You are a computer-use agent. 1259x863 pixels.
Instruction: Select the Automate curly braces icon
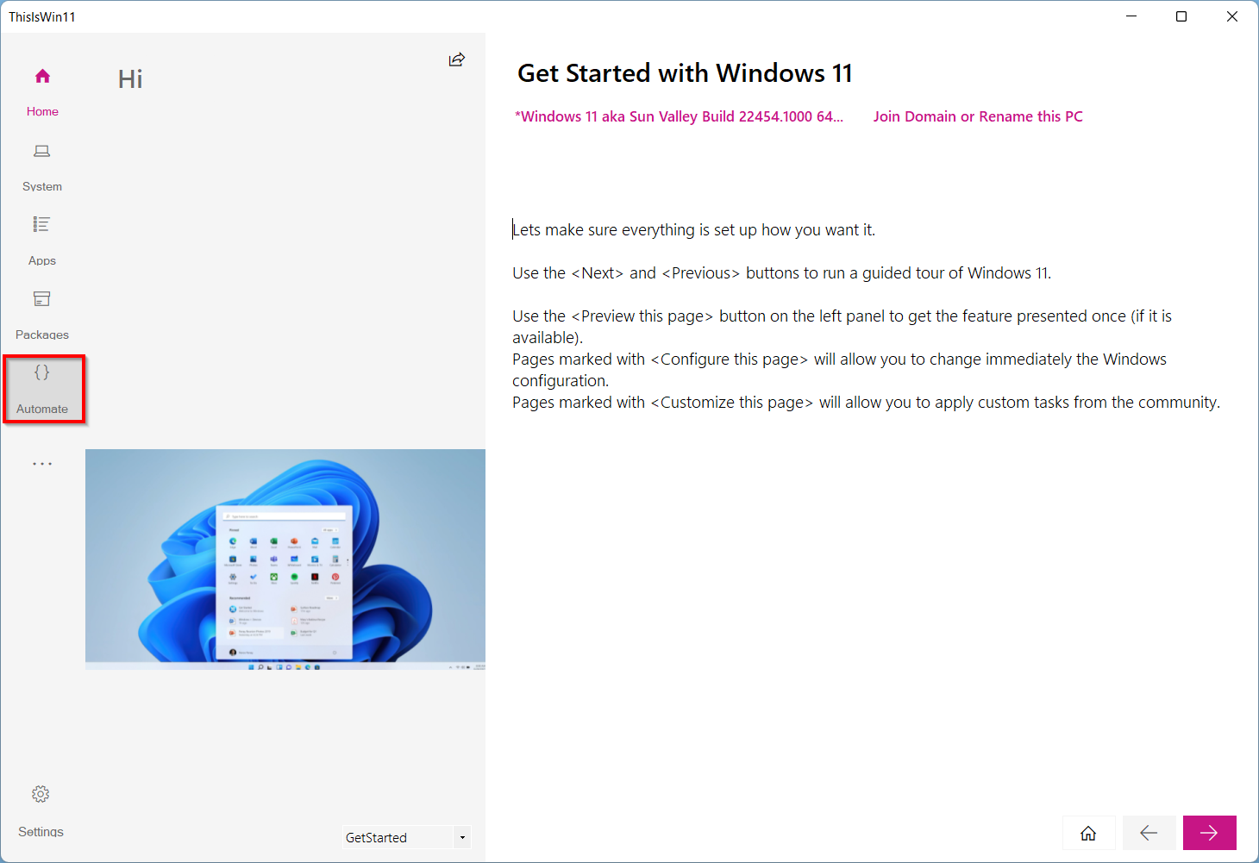tap(42, 372)
